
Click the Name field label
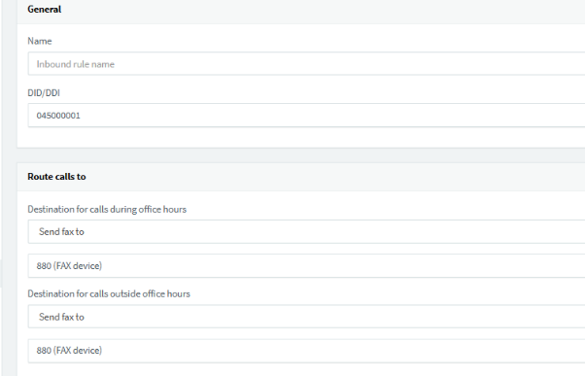point(40,41)
